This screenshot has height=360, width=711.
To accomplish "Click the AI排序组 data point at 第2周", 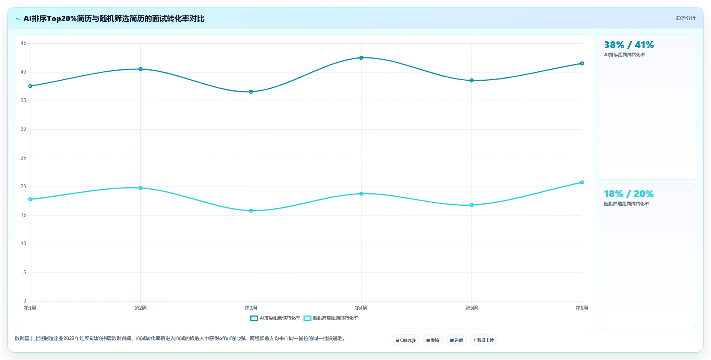I will coord(141,69).
